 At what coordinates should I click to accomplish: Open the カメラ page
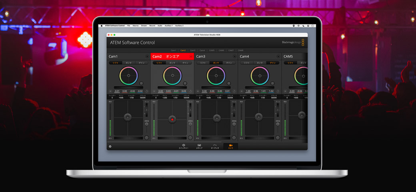[x=230, y=146]
